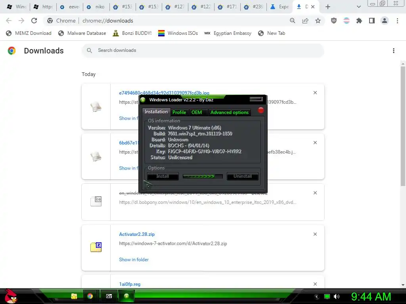Switch to the #122 browser tab

[x=201, y=7]
